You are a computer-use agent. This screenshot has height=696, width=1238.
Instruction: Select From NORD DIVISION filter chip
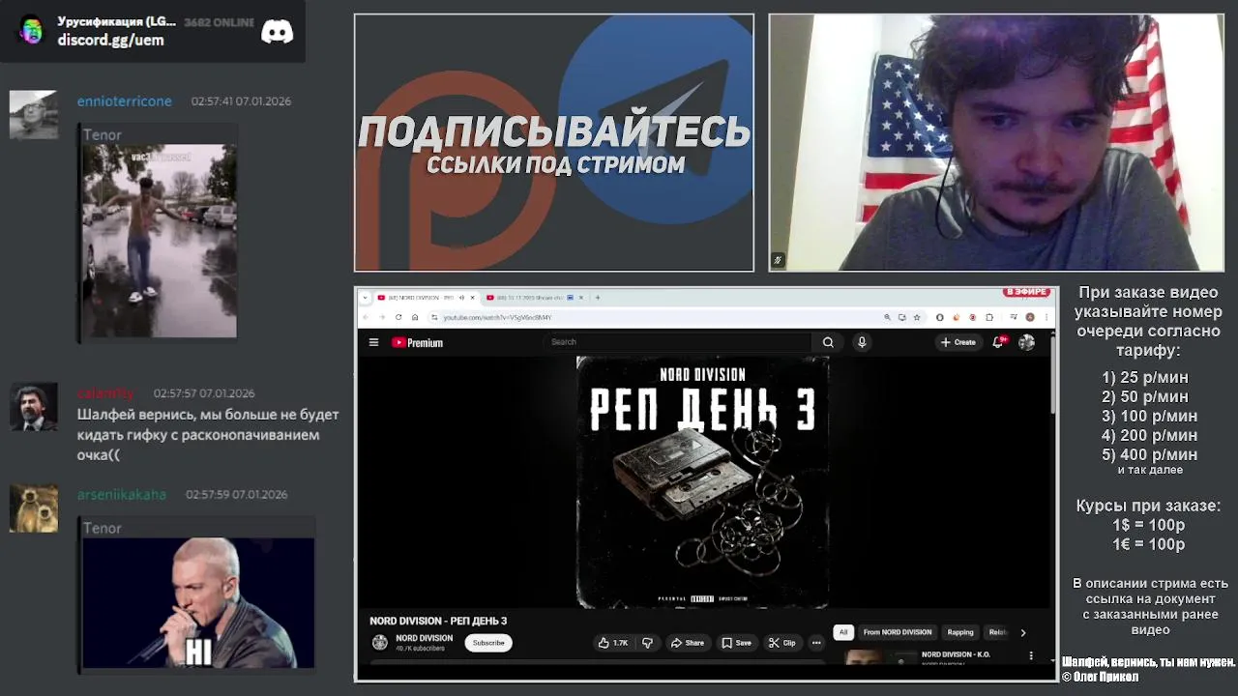[x=898, y=632]
